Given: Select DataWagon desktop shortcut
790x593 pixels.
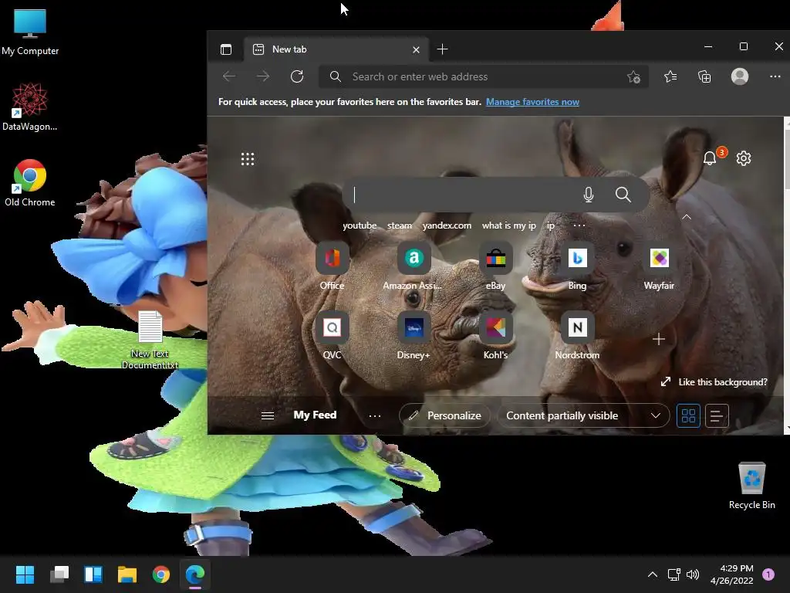Looking at the screenshot, I should (30, 107).
